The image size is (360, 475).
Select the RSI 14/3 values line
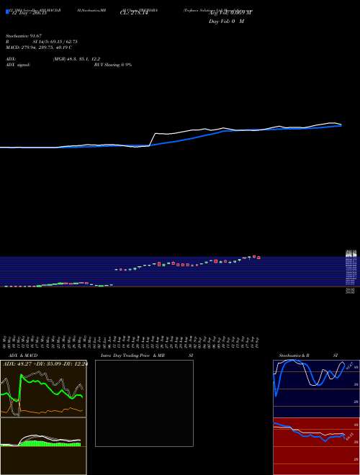pos(42,42)
